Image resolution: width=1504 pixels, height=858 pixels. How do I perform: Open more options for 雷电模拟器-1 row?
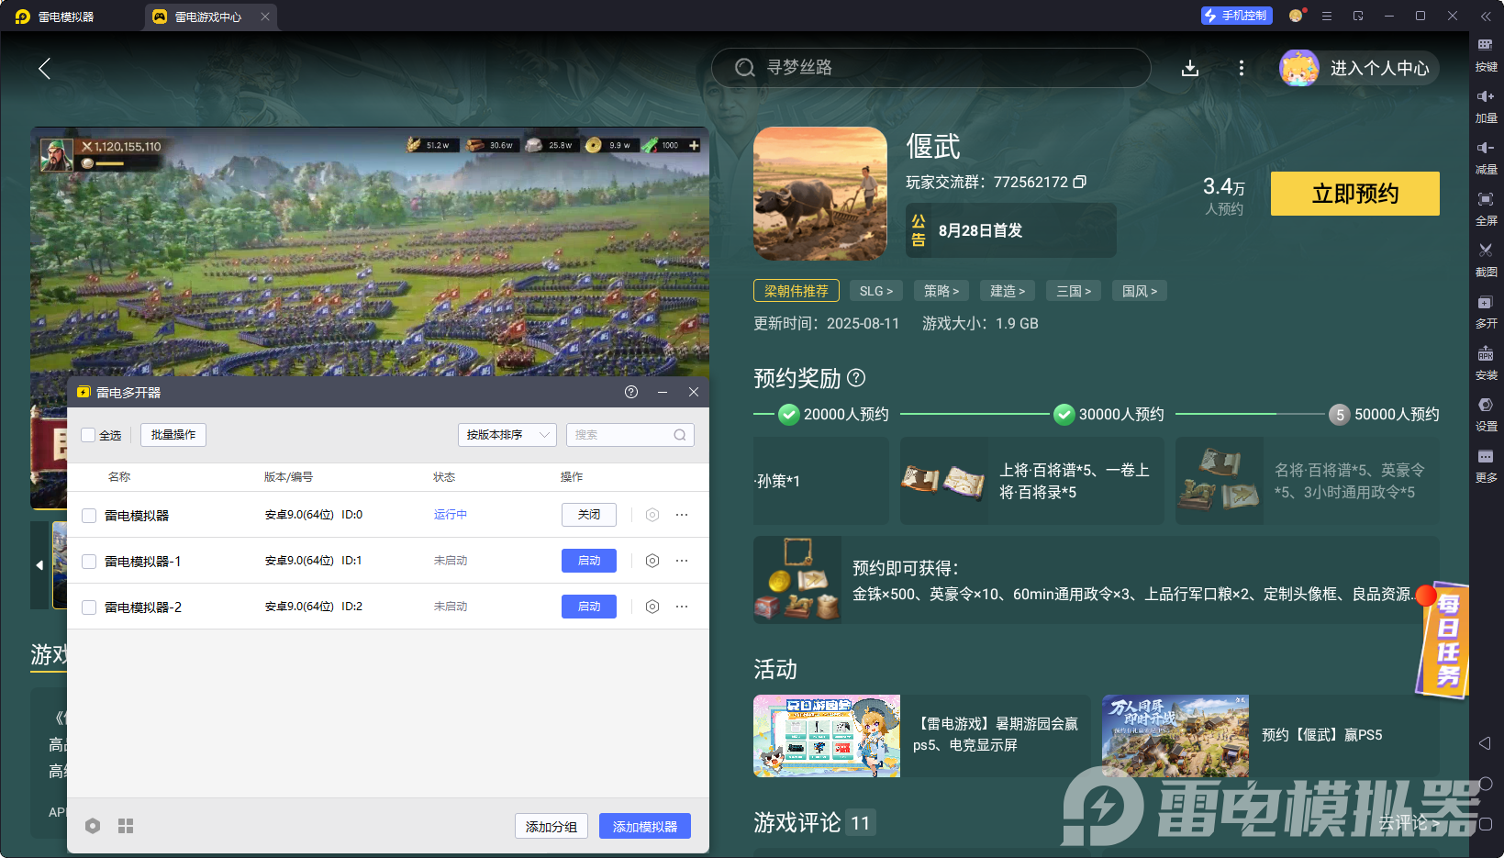tap(682, 561)
